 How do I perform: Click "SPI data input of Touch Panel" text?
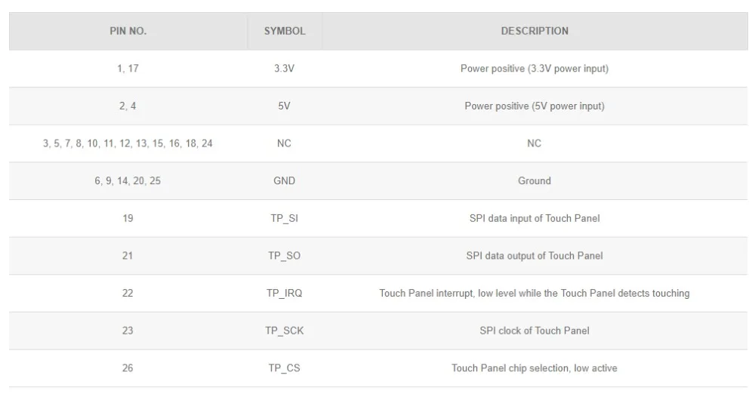[535, 219]
